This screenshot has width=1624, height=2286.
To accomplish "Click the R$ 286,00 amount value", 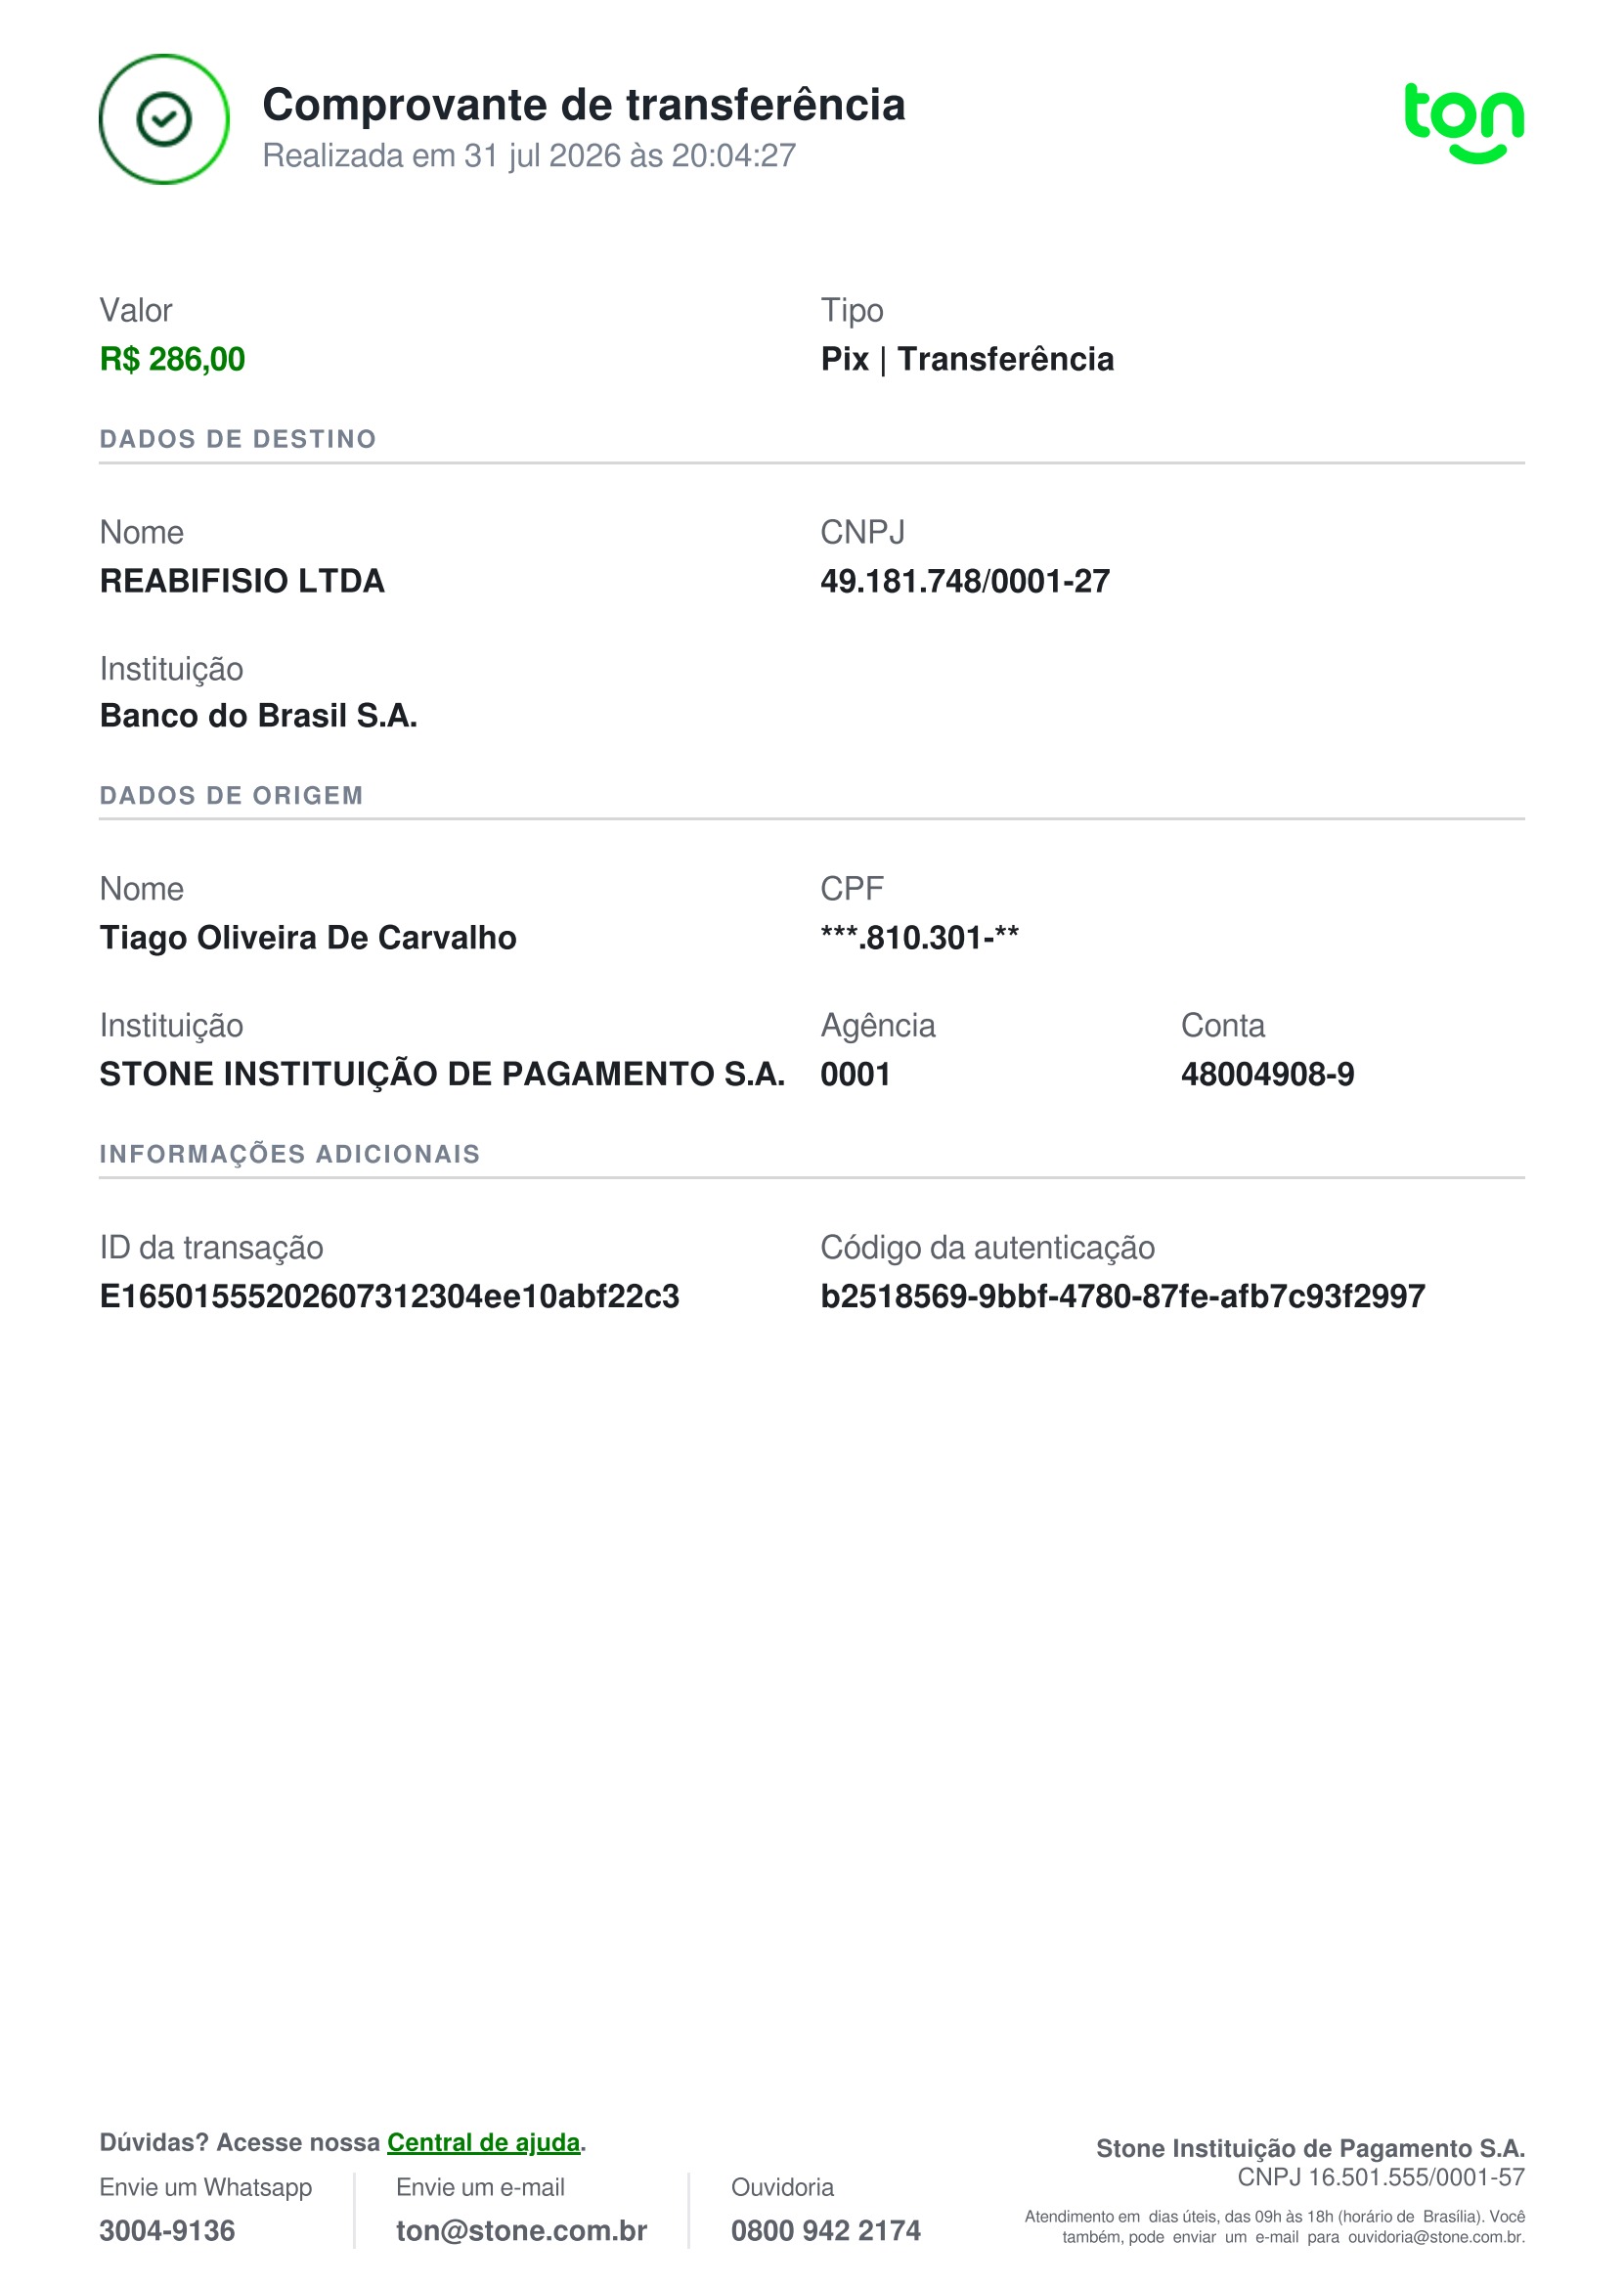I will click(172, 359).
